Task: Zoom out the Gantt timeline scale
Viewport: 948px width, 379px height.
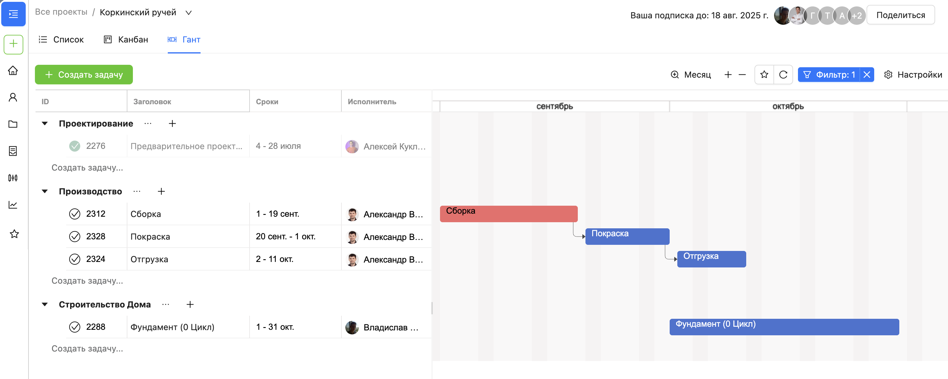Action: (x=742, y=75)
